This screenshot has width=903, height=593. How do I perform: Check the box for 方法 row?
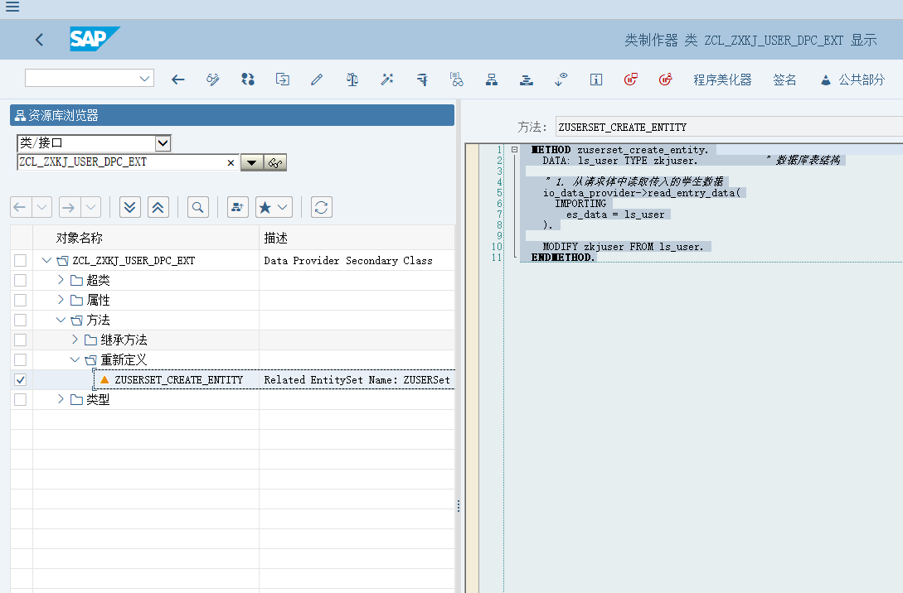click(x=20, y=320)
